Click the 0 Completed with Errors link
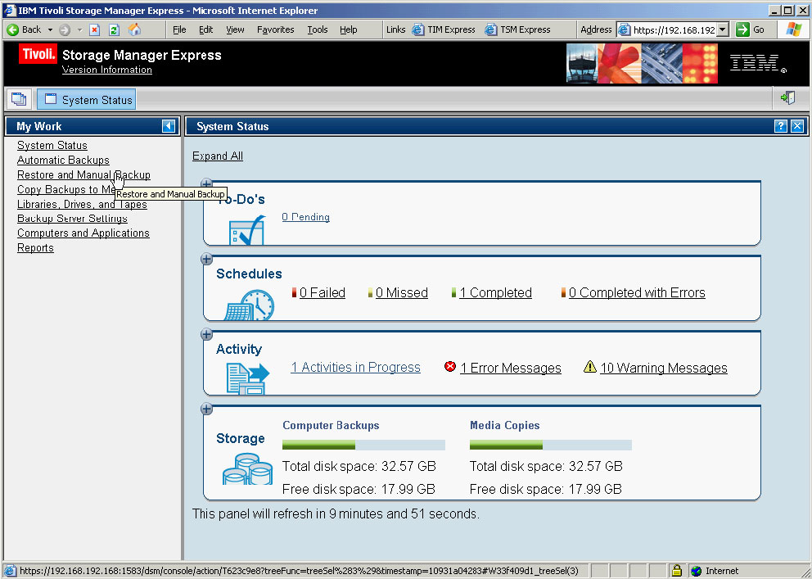 [x=637, y=292]
